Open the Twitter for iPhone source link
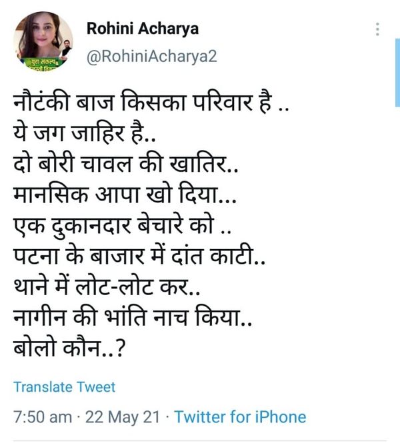Viewport: 400px width, 447px height. 240,417
